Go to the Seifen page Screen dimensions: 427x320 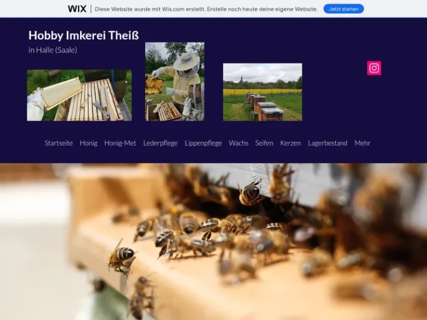tap(264, 143)
